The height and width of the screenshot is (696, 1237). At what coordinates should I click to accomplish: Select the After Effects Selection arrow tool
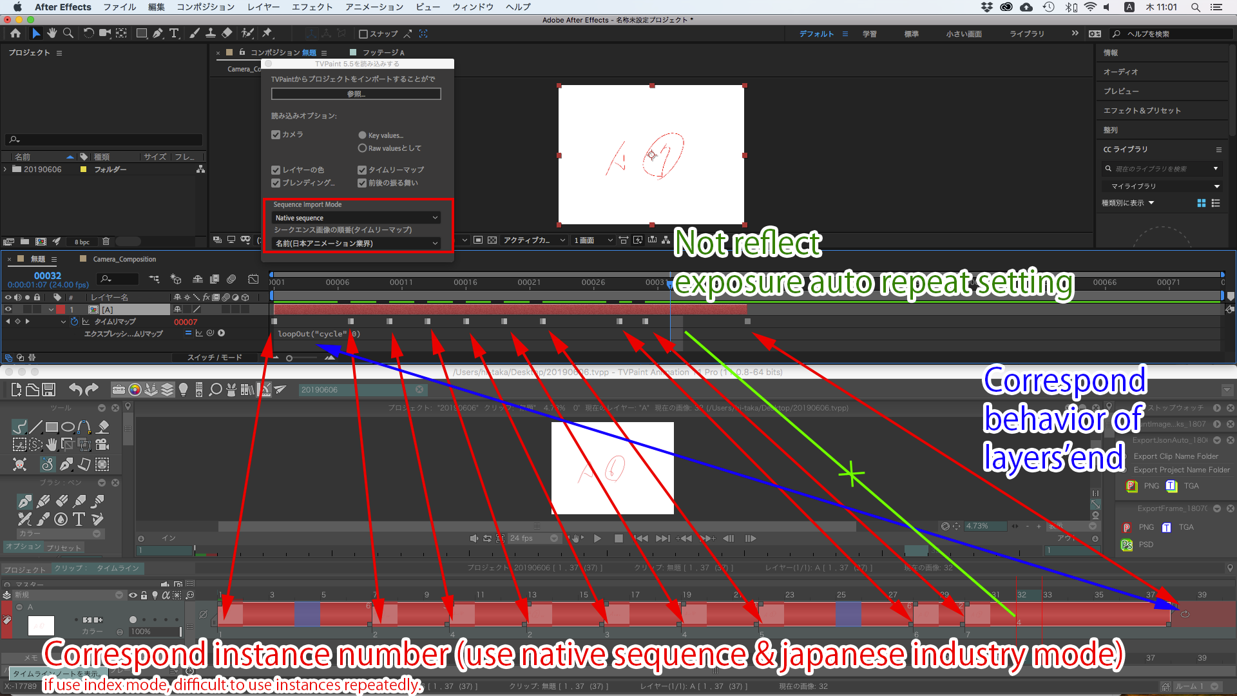tap(36, 34)
